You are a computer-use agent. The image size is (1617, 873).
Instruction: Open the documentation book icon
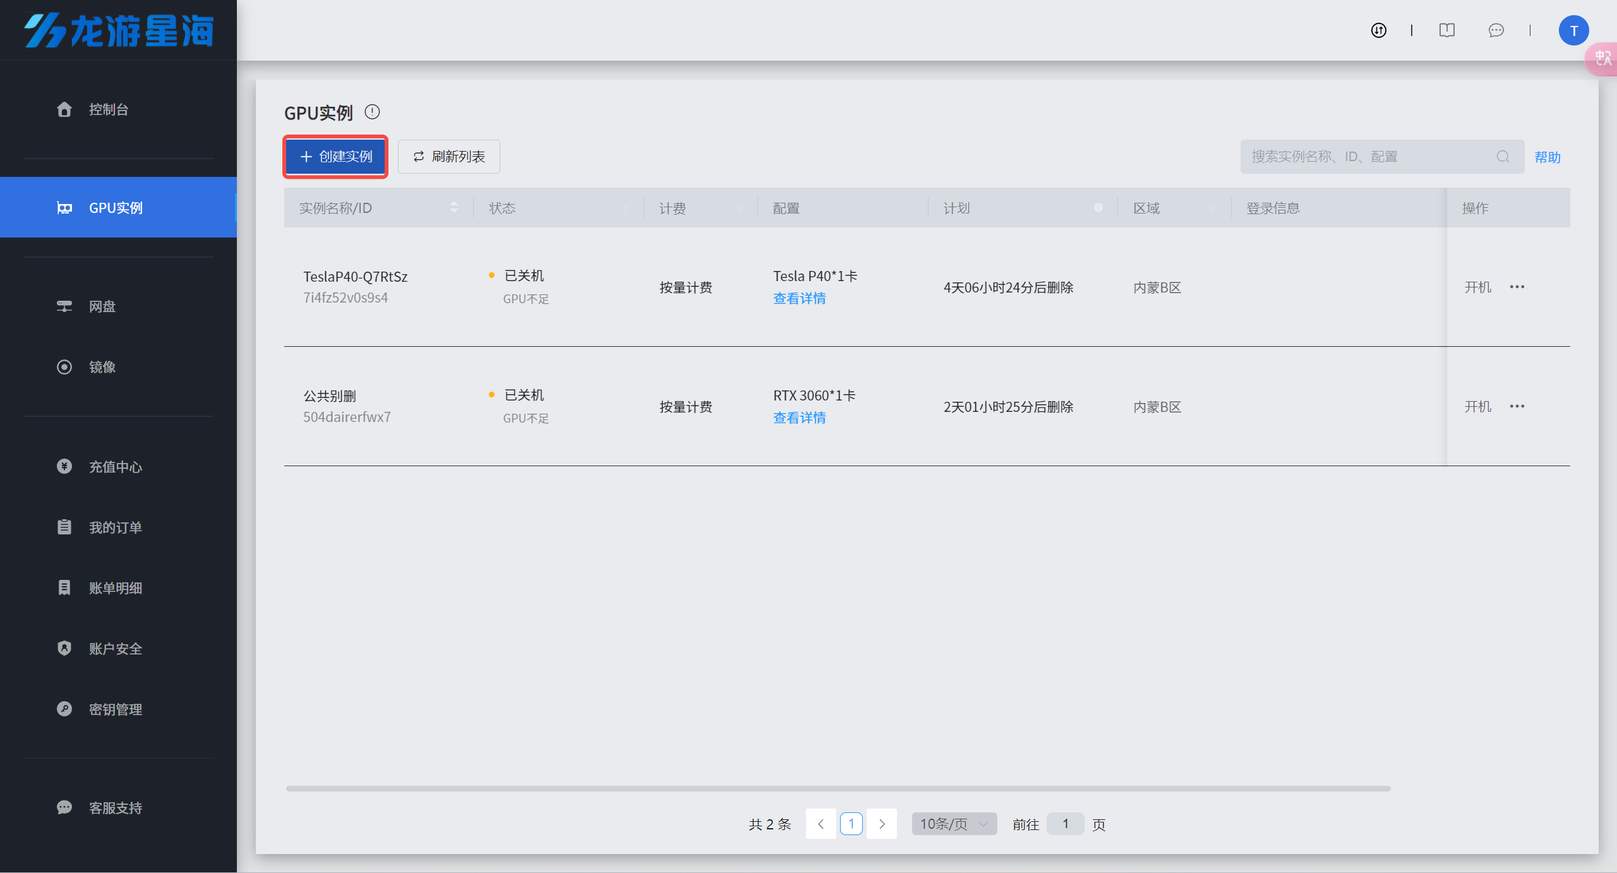[x=1446, y=30]
